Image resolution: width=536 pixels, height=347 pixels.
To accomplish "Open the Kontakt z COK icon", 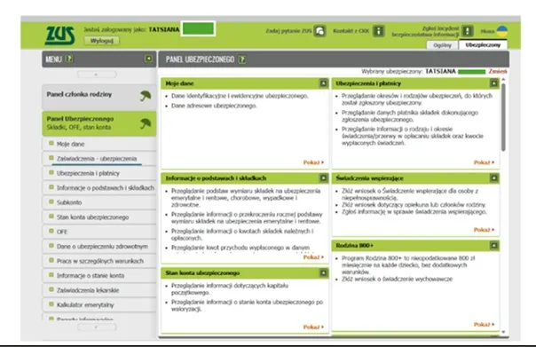I will (x=379, y=31).
